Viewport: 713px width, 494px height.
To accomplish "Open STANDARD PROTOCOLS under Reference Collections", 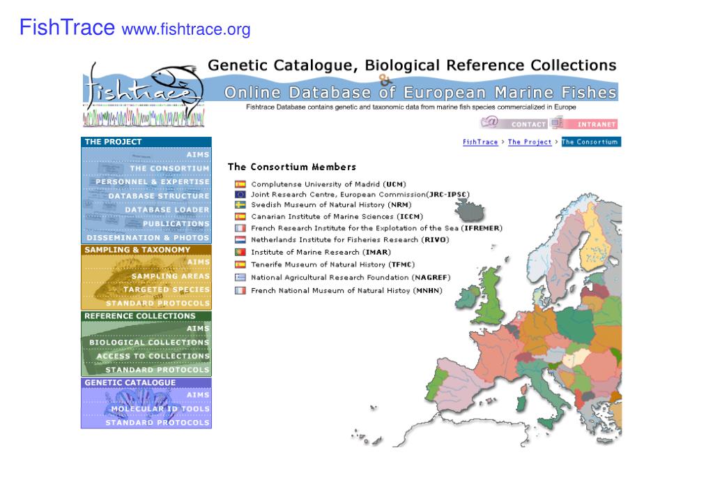I will (158, 370).
